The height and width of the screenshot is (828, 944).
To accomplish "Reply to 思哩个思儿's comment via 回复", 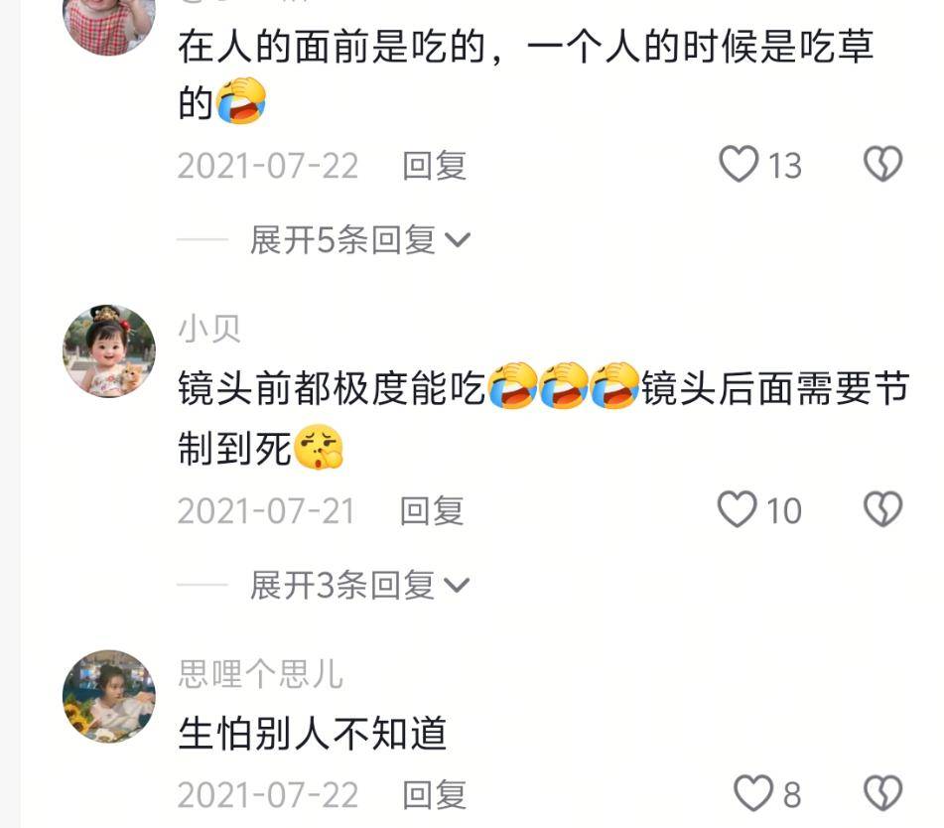I will pyautogui.click(x=434, y=794).
